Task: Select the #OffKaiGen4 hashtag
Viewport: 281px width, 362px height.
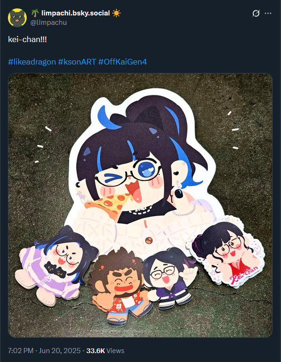Action: tap(122, 62)
